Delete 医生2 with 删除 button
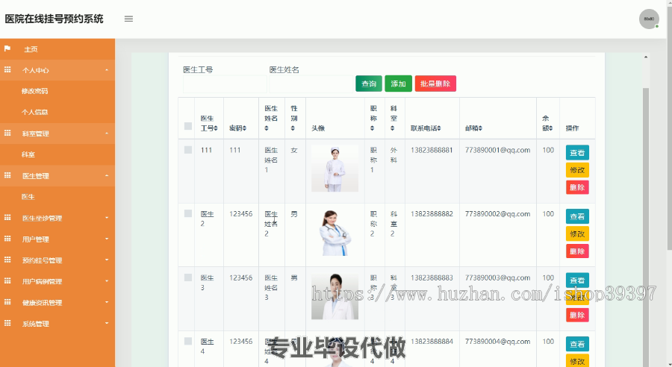The width and height of the screenshot is (672, 367). [x=577, y=251]
